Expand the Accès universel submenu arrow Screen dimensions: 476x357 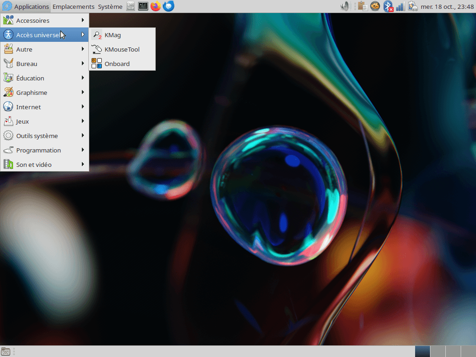click(83, 34)
